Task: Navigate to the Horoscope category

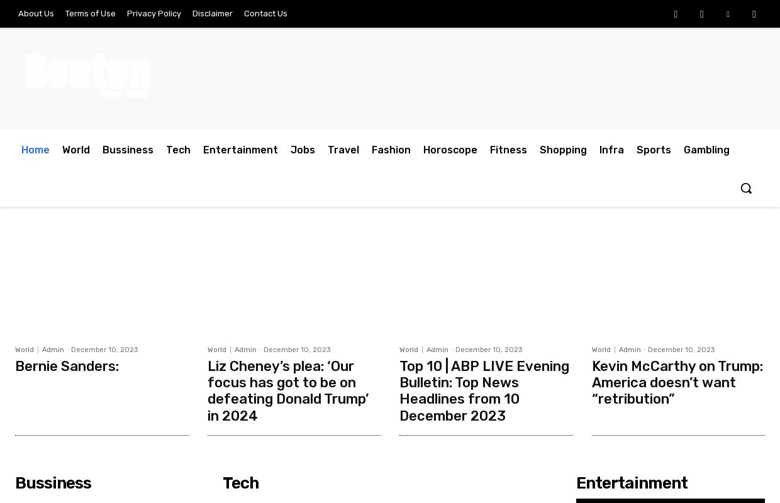Action: point(450,150)
